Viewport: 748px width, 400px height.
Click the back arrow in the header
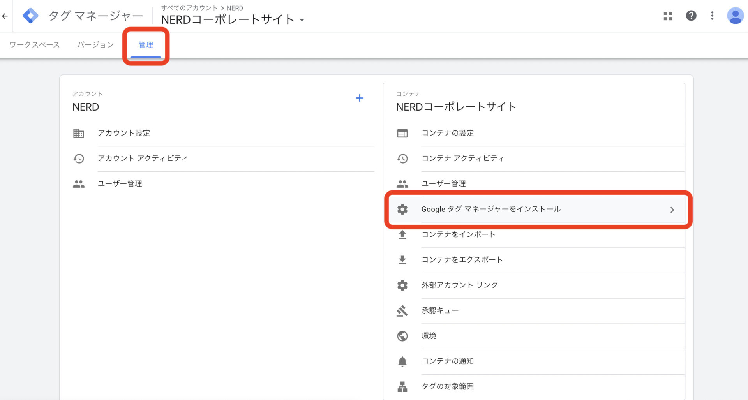(x=5, y=16)
